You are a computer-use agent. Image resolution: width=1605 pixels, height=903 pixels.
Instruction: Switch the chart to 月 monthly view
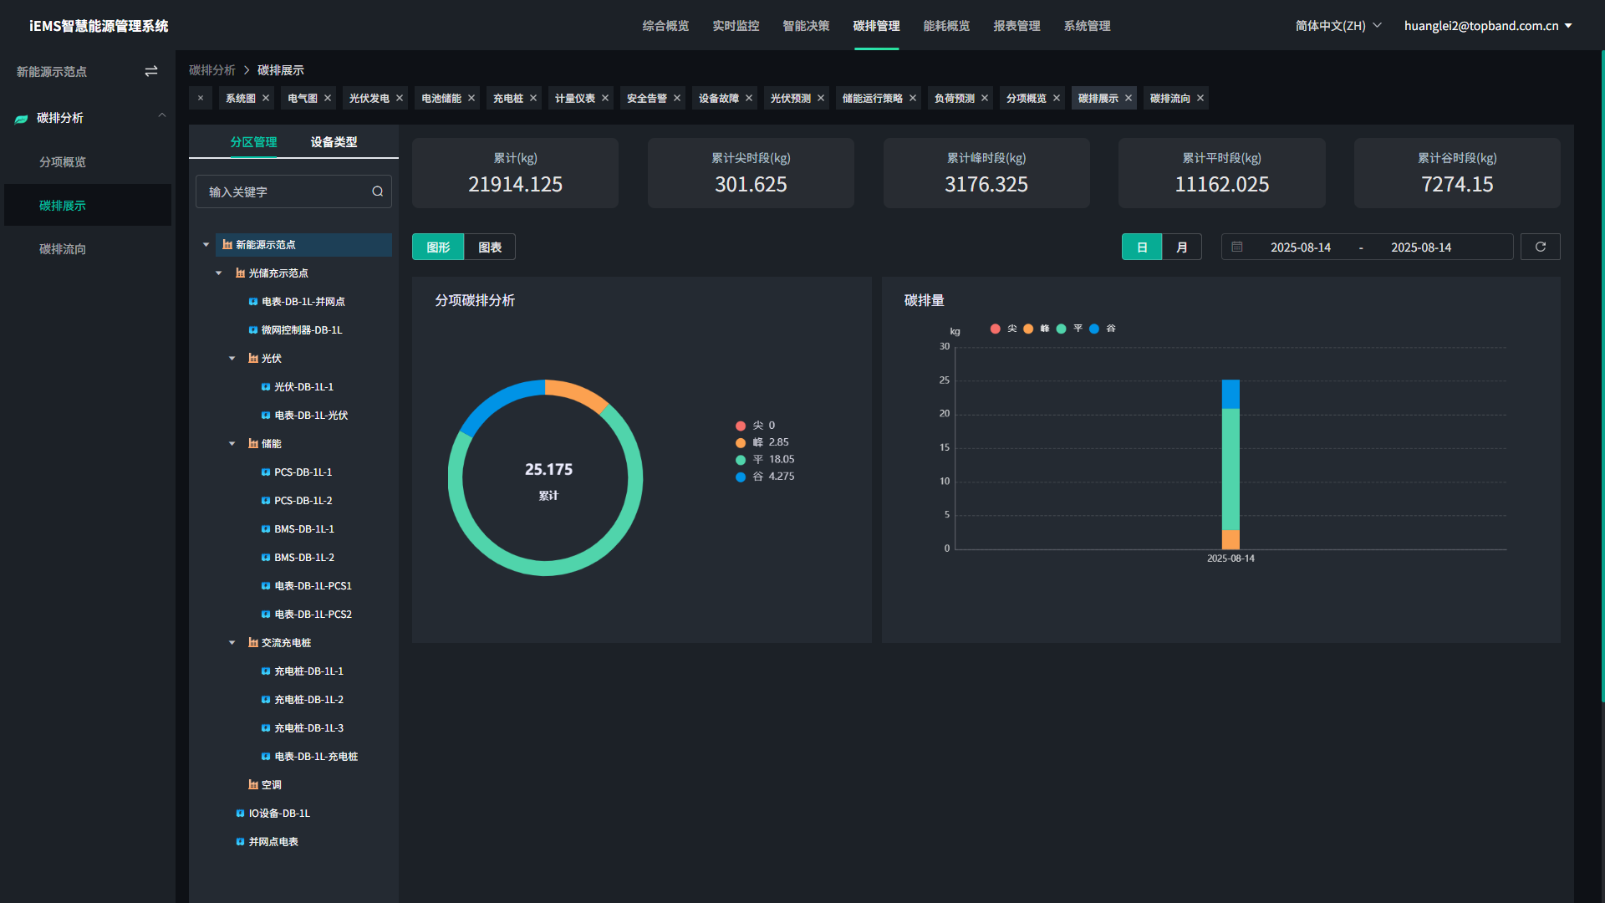(1181, 247)
